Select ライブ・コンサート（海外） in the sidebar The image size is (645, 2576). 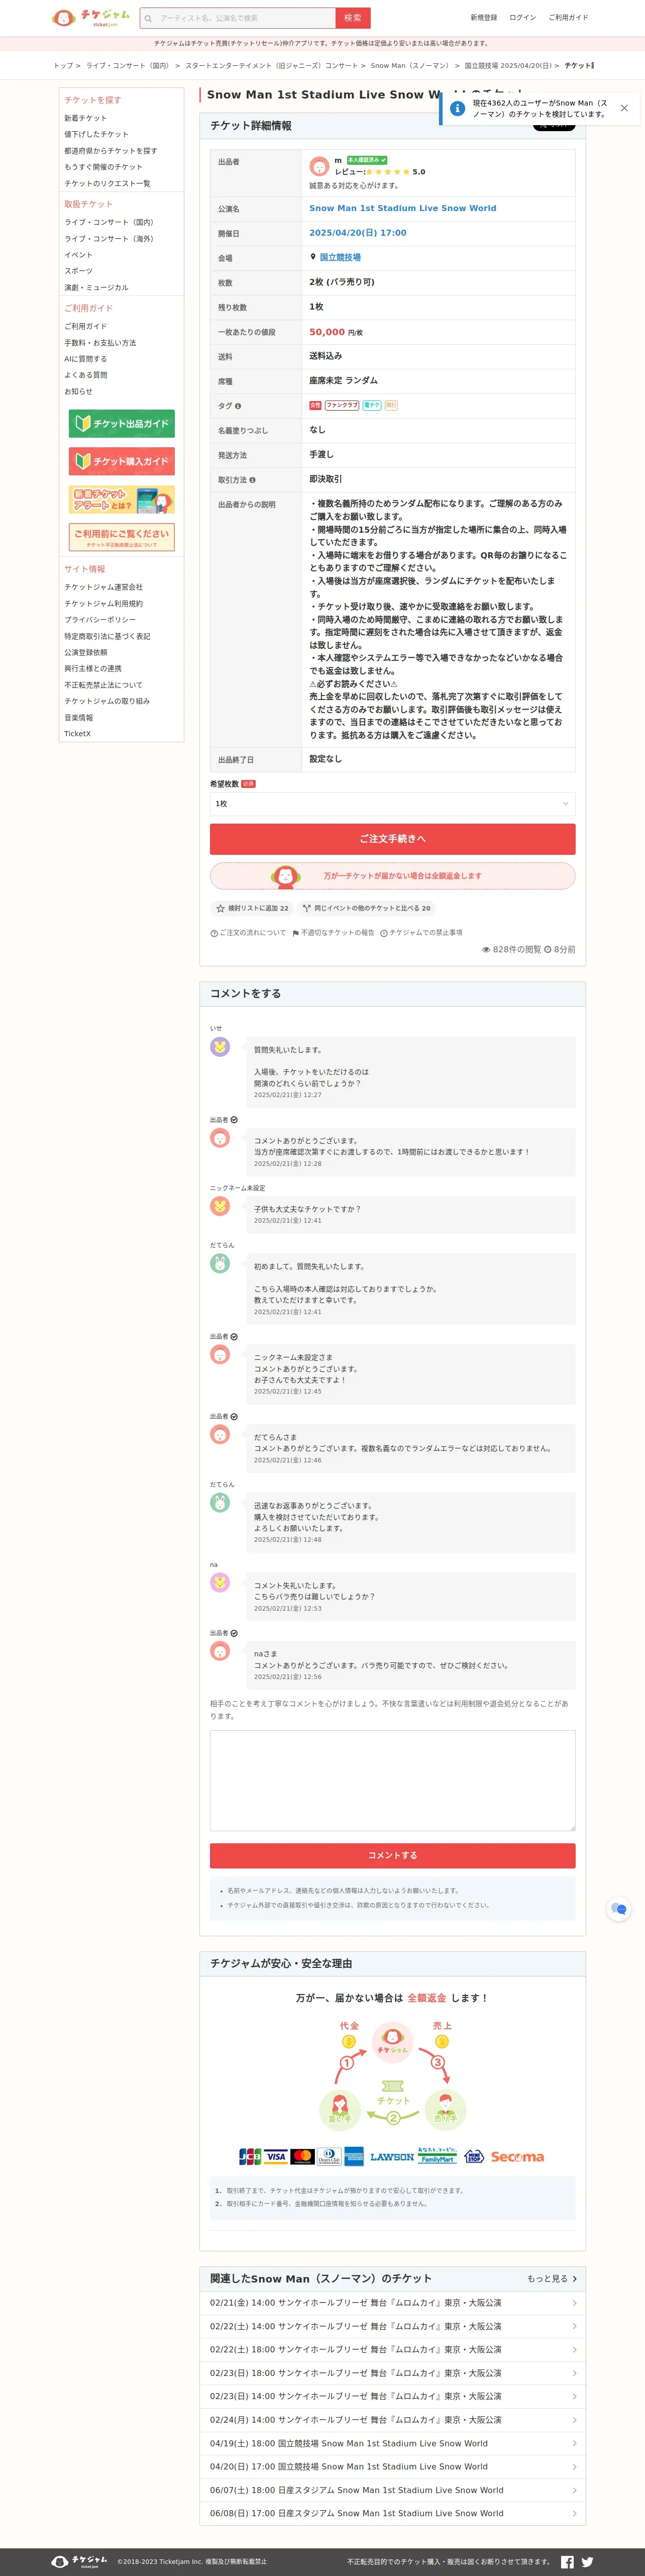click(x=109, y=239)
